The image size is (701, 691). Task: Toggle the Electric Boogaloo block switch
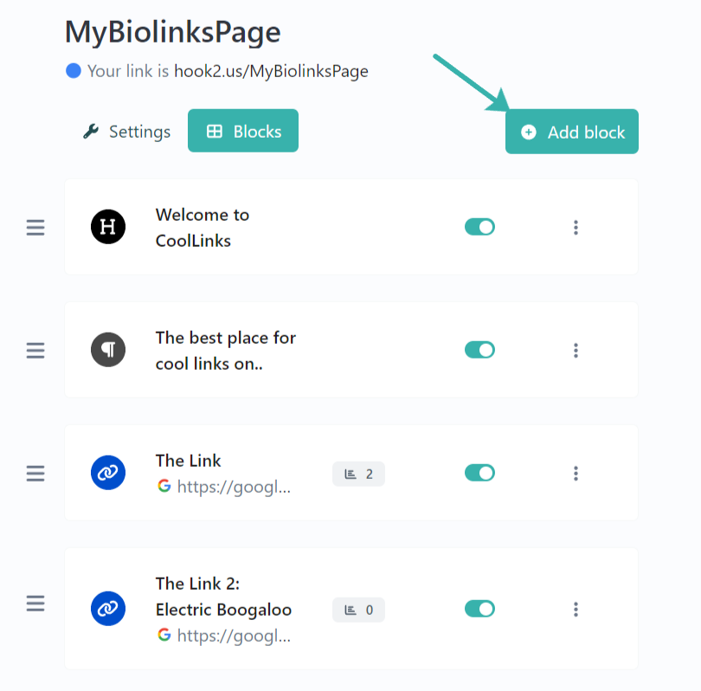click(x=479, y=609)
